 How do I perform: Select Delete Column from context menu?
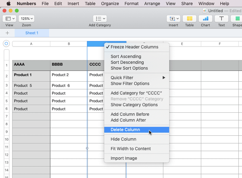[x=125, y=130]
